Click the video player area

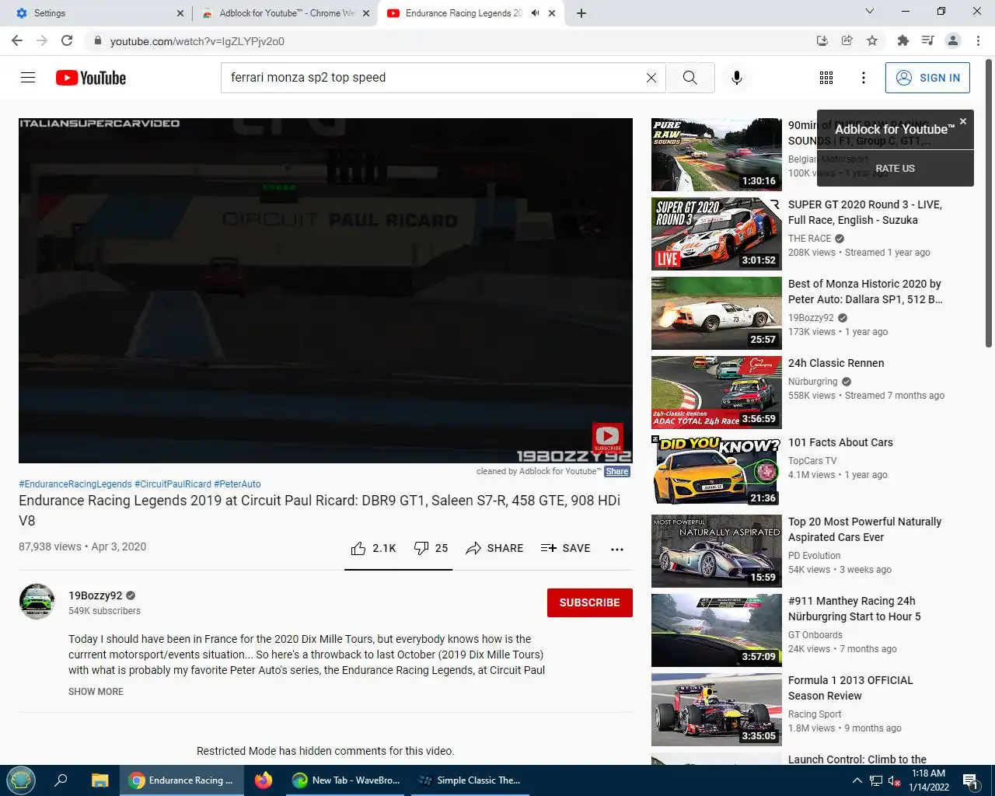[x=326, y=291]
